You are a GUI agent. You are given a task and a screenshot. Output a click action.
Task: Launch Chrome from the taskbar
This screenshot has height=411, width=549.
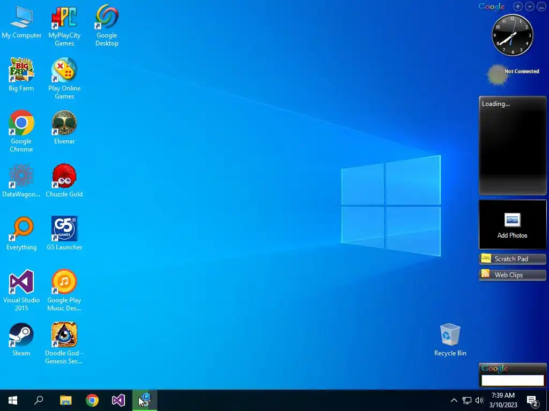point(92,400)
